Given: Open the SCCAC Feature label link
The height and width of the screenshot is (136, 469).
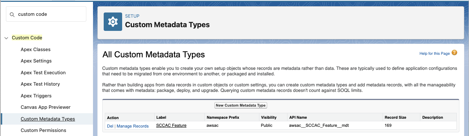Looking at the screenshot, I should (171, 125).
